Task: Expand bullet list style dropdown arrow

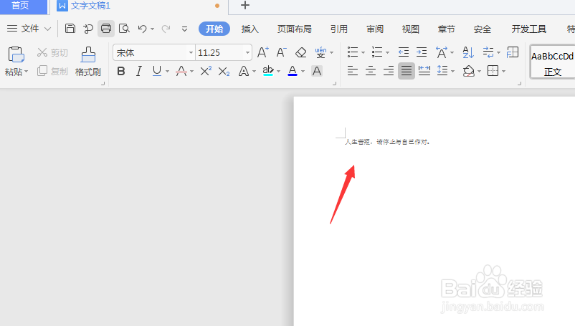Action: click(x=363, y=53)
